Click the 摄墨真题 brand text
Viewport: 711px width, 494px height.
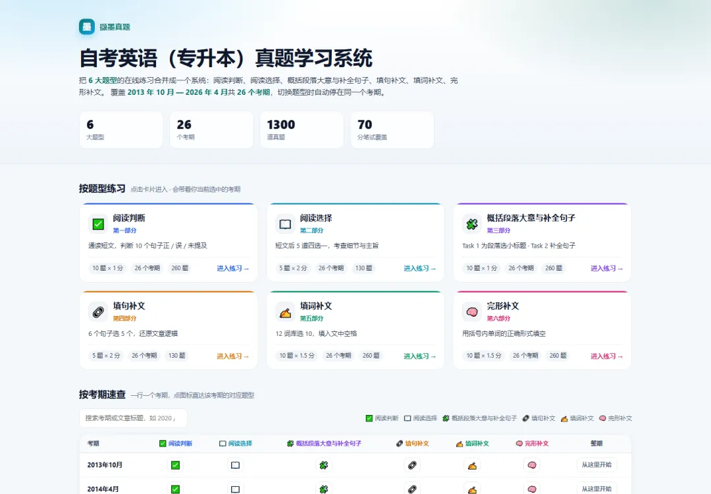pos(115,27)
